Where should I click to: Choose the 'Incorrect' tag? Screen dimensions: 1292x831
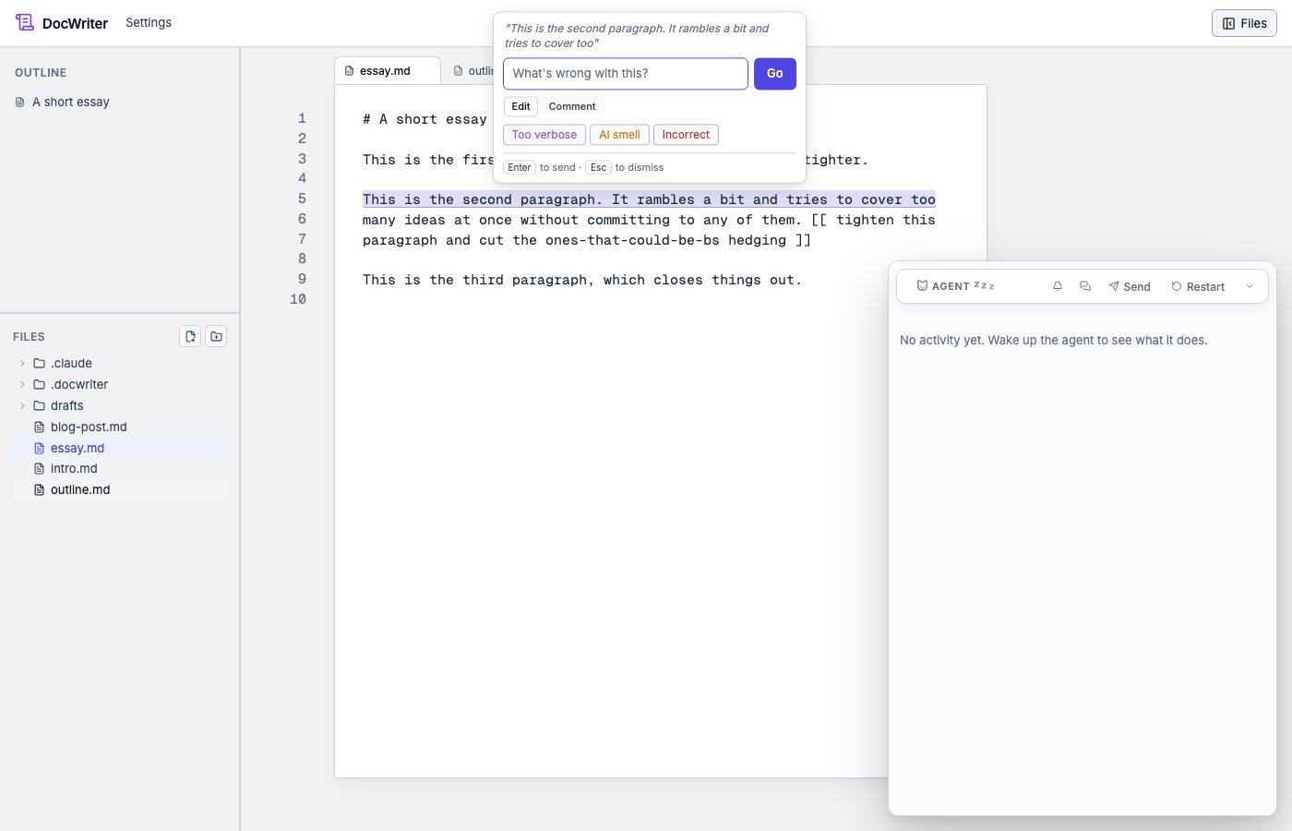(x=686, y=135)
